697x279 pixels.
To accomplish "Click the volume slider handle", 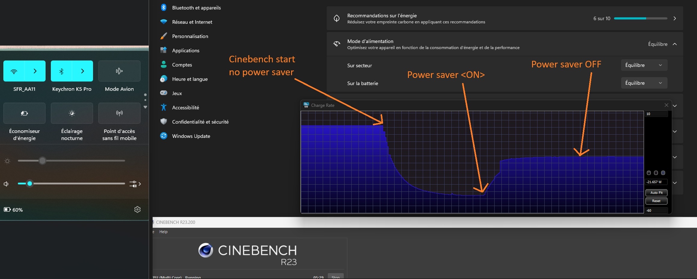I will point(29,183).
